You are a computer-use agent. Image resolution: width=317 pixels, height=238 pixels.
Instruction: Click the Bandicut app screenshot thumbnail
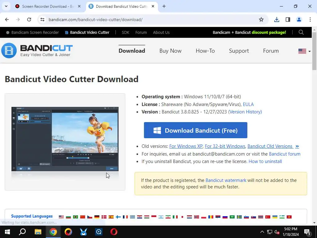(x=65, y=139)
